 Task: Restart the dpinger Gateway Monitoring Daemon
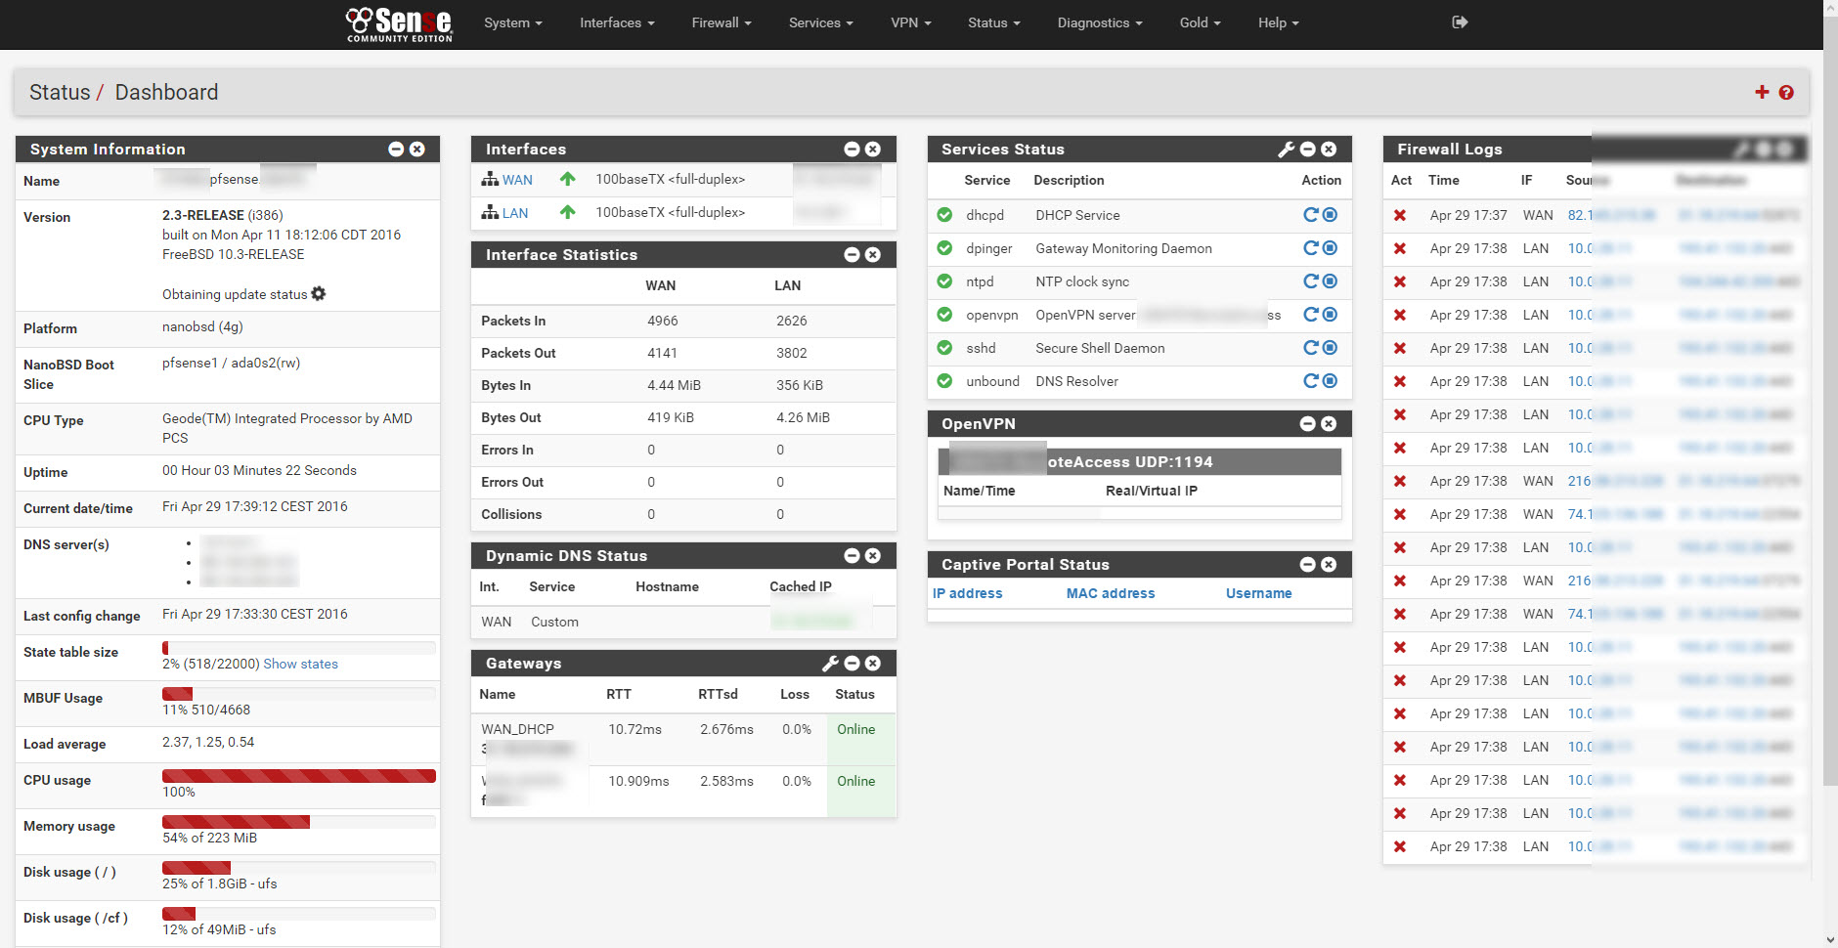tap(1310, 248)
